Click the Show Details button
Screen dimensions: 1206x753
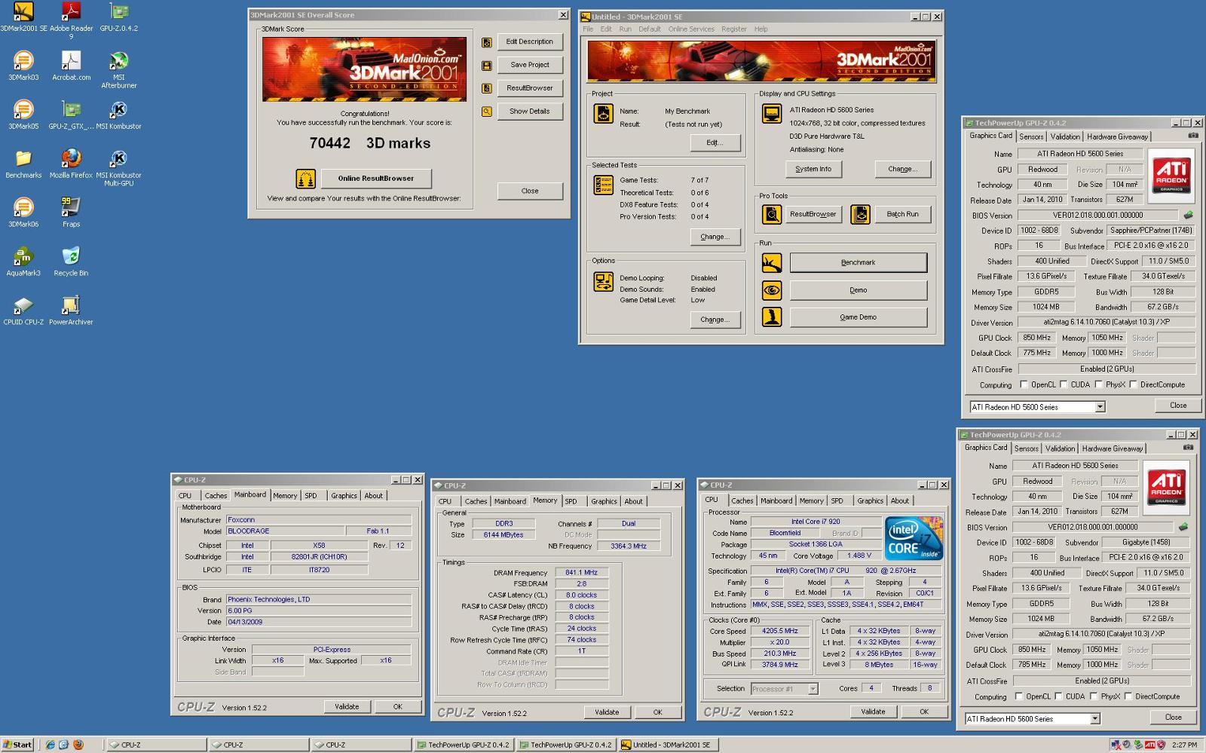(530, 112)
